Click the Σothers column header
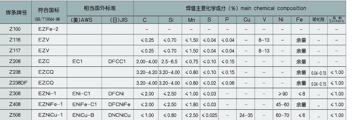Image resolution: width=352 pixels, height=120 pixels. (x=336, y=20)
